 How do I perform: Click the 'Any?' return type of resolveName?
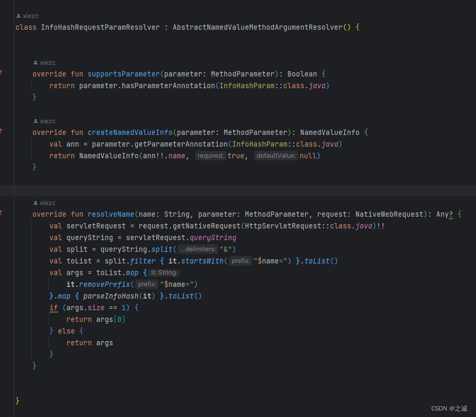tap(445, 214)
